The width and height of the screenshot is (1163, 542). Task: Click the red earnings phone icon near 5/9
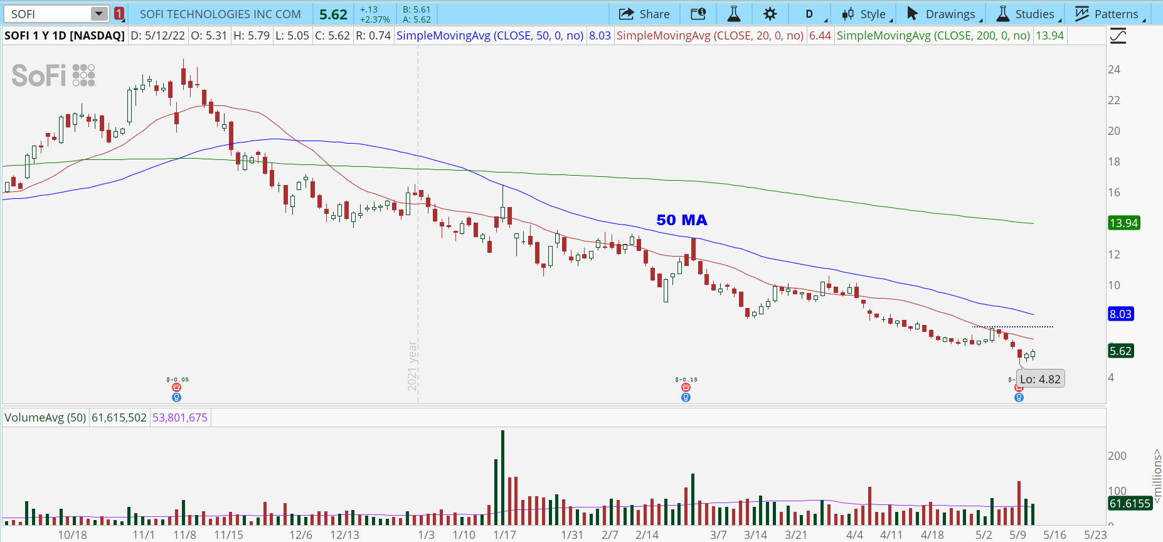coord(1019,388)
